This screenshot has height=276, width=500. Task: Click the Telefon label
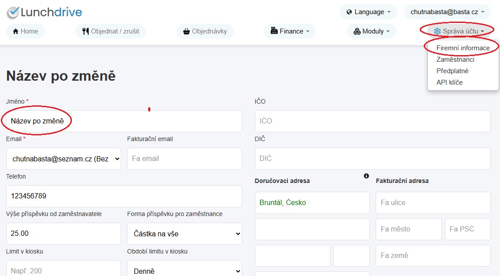16,176
